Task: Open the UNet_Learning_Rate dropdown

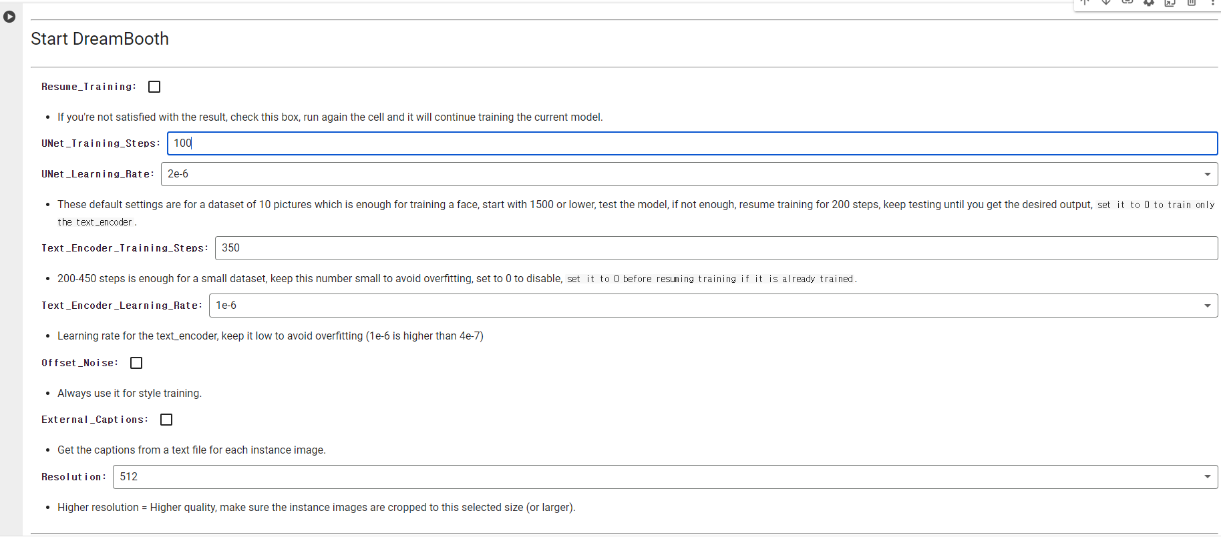Action: tap(689, 174)
